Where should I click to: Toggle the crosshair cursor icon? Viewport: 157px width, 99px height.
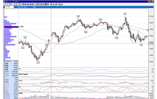pyautogui.click(x=48, y=4)
